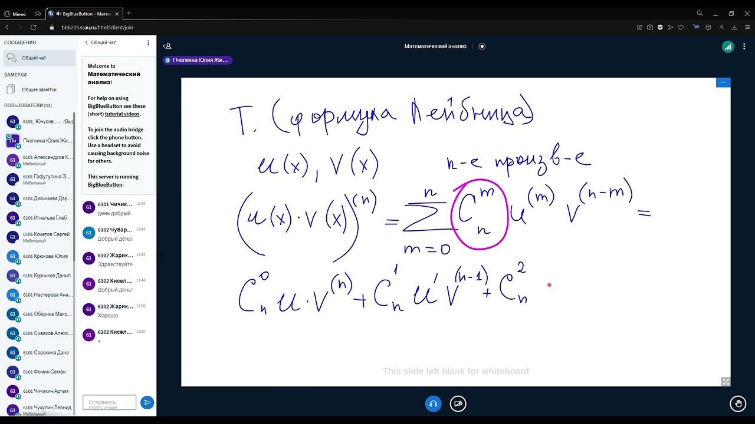
Task: Open the BigBlueButton link in welcome message
Action: (105, 184)
